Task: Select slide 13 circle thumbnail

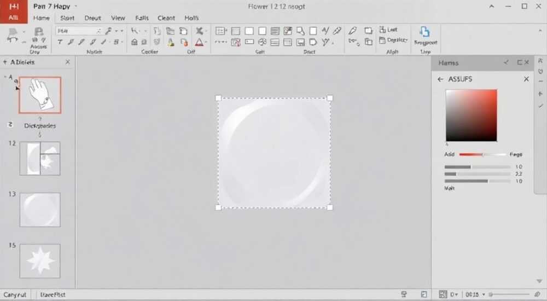Action: [x=40, y=210]
